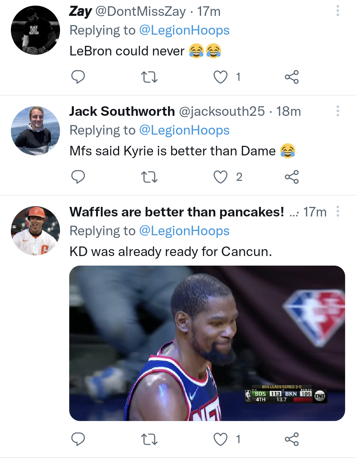Like Zay's LeBron could never tweet
The image size is (356, 458).
[221, 77]
